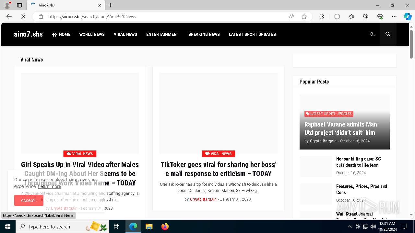Select Popular Posts heading
Viewport: 415px width, 233px height.
(x=314, y=82)
